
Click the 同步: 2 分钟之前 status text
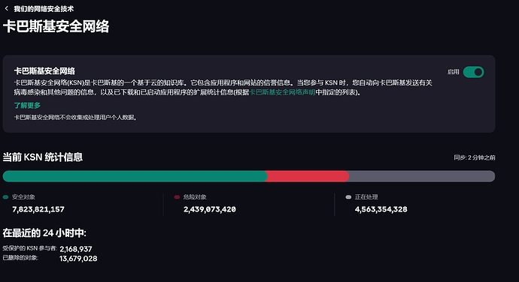point(475,157)
